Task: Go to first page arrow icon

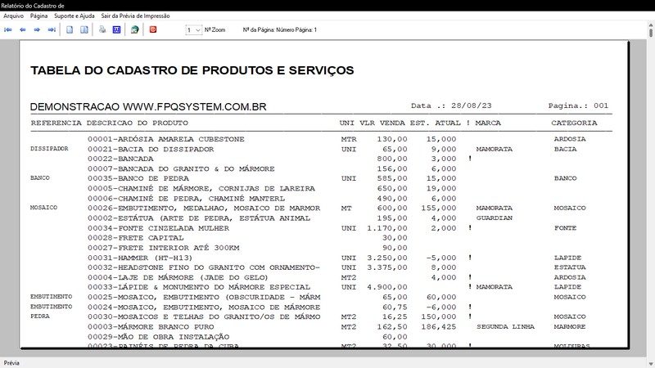Action: (9, 29)
